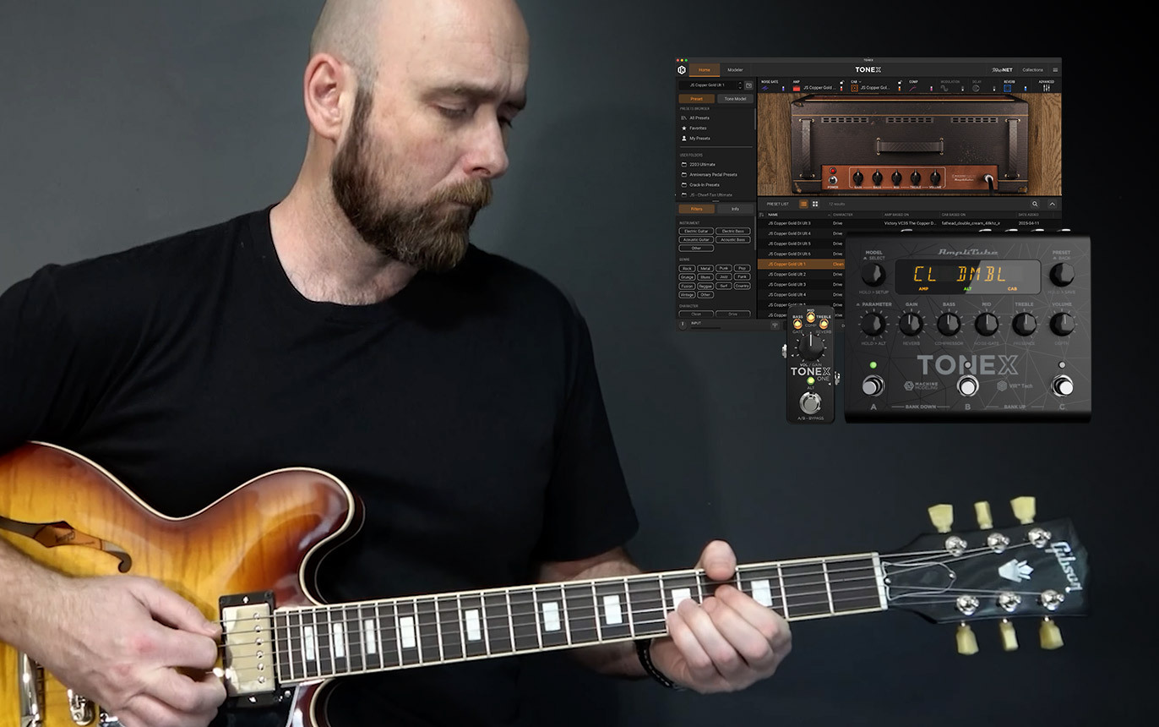
Task: Click the amp Volume knob
Action: 935,178
